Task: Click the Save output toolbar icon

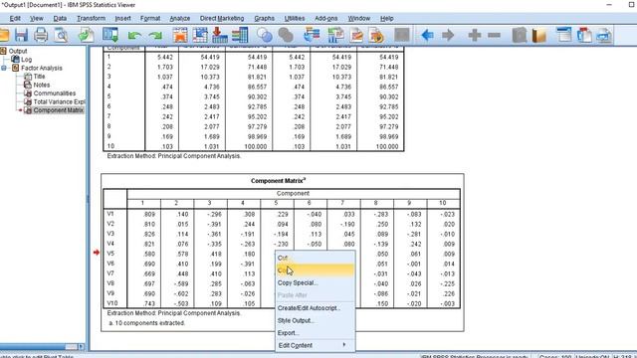Action: coord(21,36)
